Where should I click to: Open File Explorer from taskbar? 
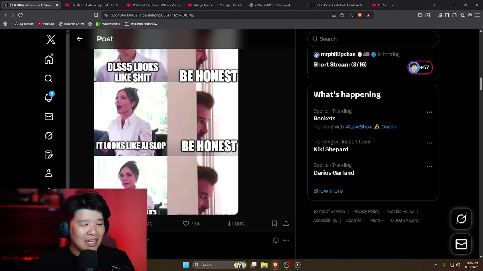pyautogui.click(x=264, y=265)
